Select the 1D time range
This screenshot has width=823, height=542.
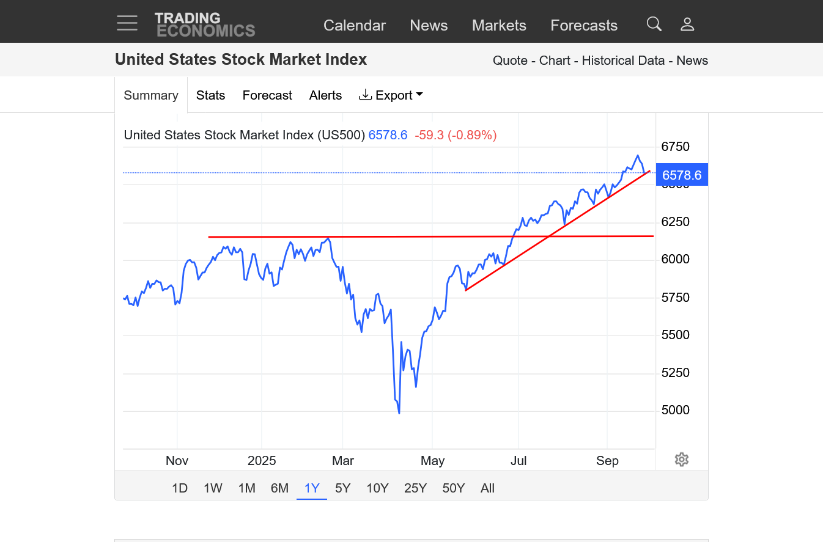[179, 488]
